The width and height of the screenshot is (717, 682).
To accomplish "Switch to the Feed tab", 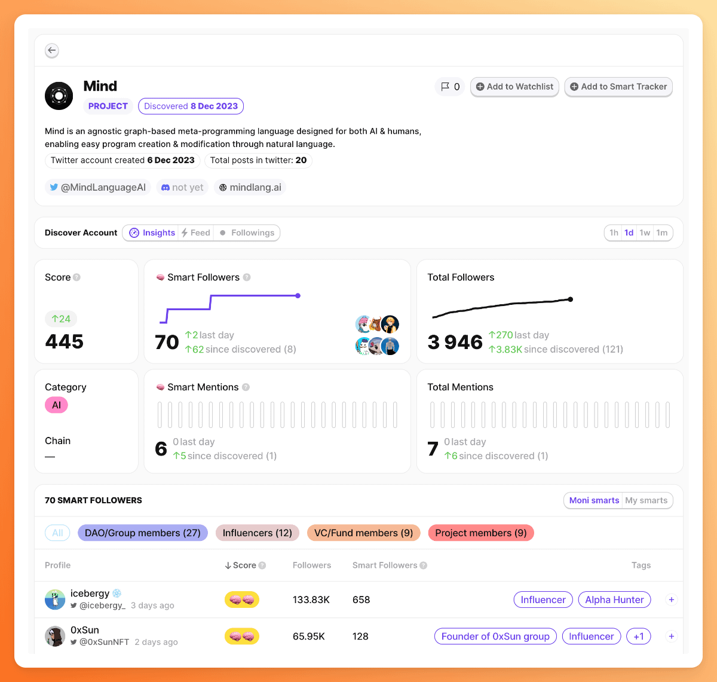I will (196, 233).
